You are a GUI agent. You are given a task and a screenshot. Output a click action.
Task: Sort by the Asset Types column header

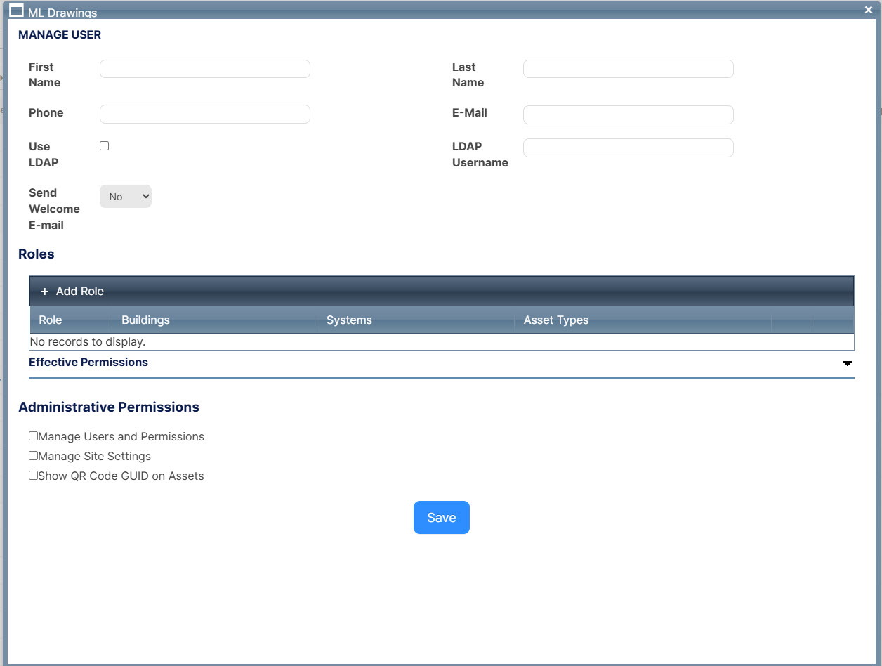[x=556, y=320]
